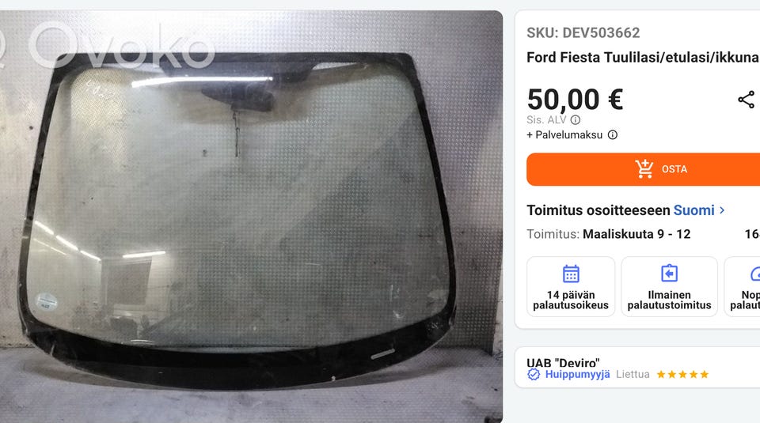Click the Huippumyyjä verified badge icon
The image size is (760, 423).
pos(534,375)
